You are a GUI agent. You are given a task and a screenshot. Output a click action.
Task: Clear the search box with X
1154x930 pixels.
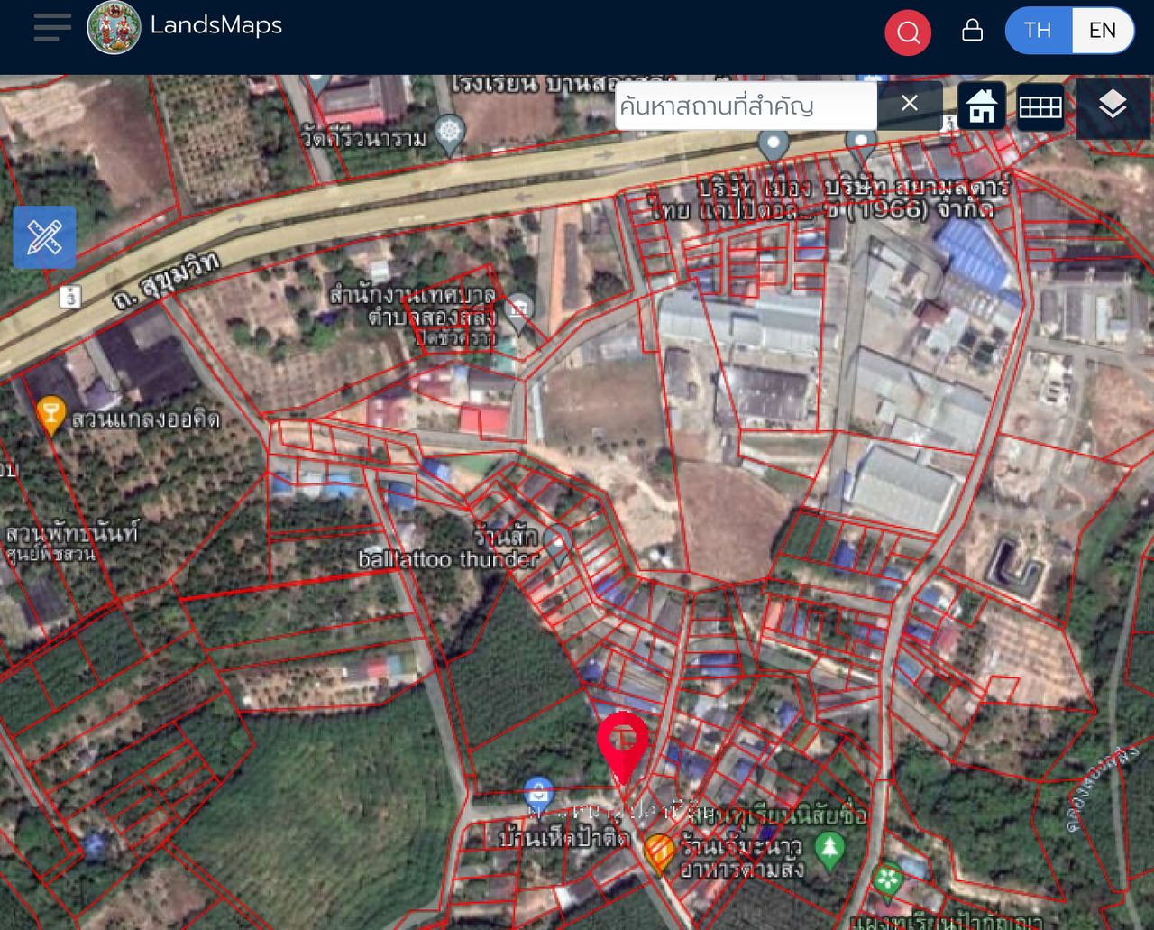point(910,104)
